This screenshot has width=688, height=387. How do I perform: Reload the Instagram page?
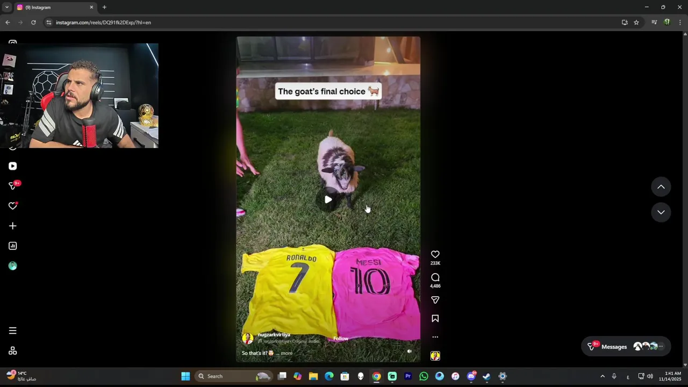click(33, 23)
